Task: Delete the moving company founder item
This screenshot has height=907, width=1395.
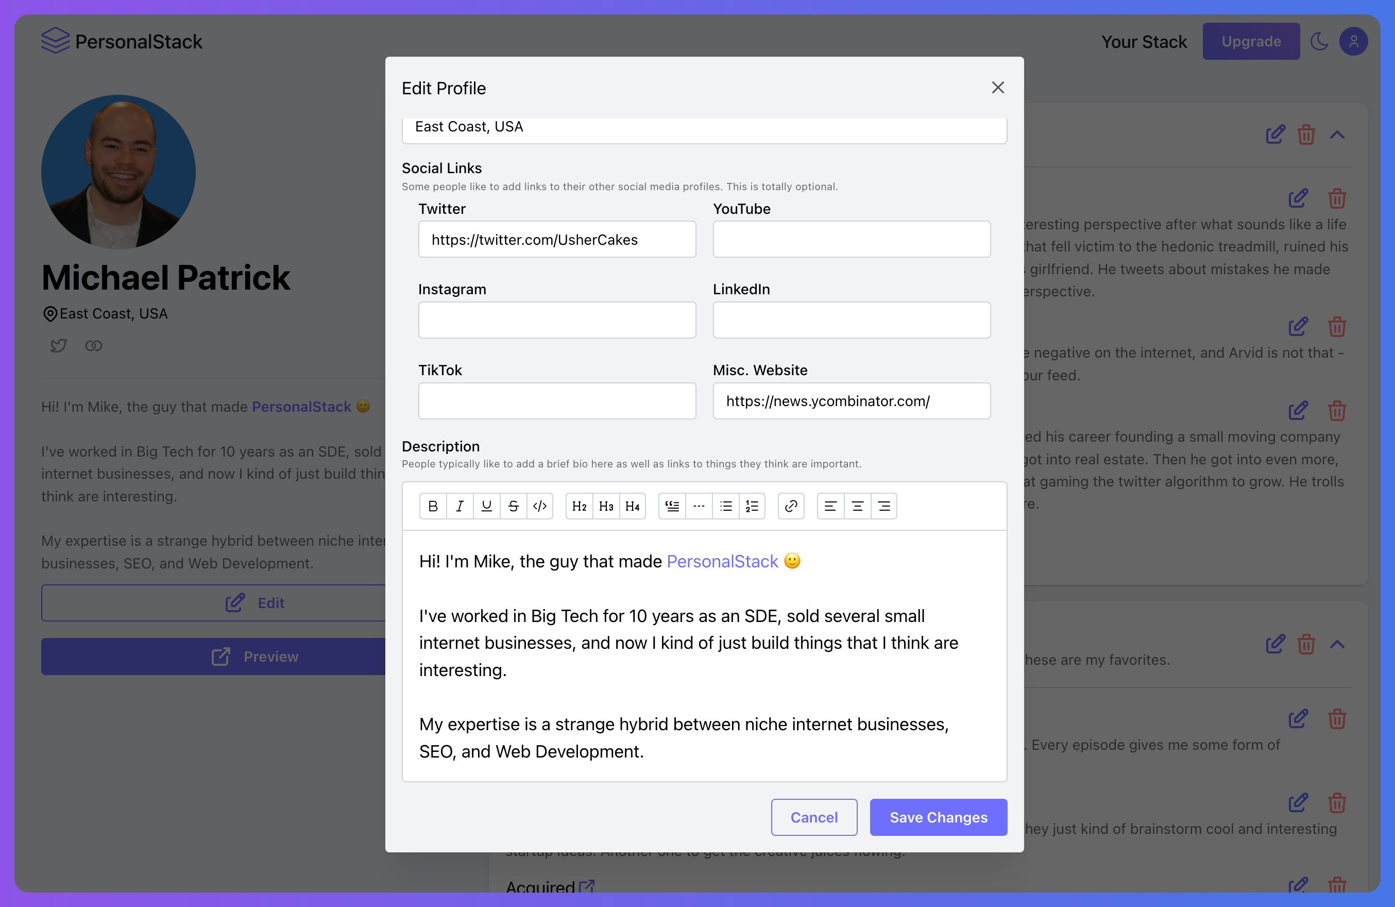Action: (1337, 410)
